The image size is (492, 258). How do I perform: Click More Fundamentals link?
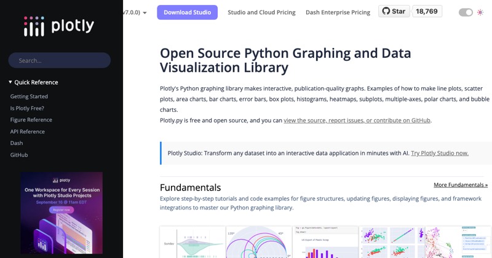tap(461, 185)
